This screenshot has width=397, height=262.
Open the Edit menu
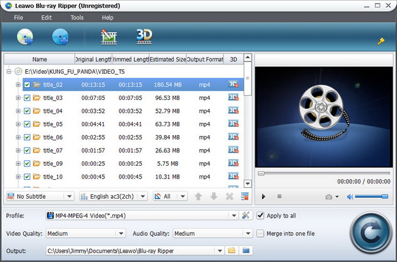click(46, 18)
